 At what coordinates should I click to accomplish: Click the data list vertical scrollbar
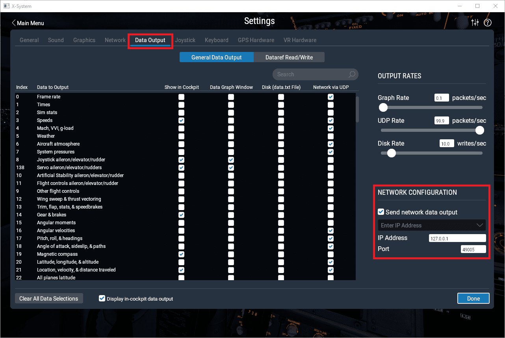click(357, 109)
